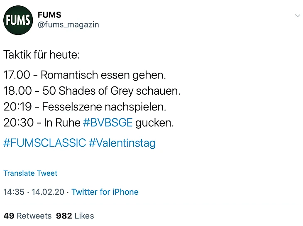View the 49 Retweets list
The width and height of the screenshot is (303, 226).
[x=27, y=216]
